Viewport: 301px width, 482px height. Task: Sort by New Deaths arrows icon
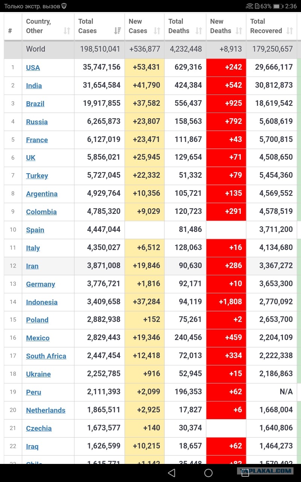(x=239, y=31)
